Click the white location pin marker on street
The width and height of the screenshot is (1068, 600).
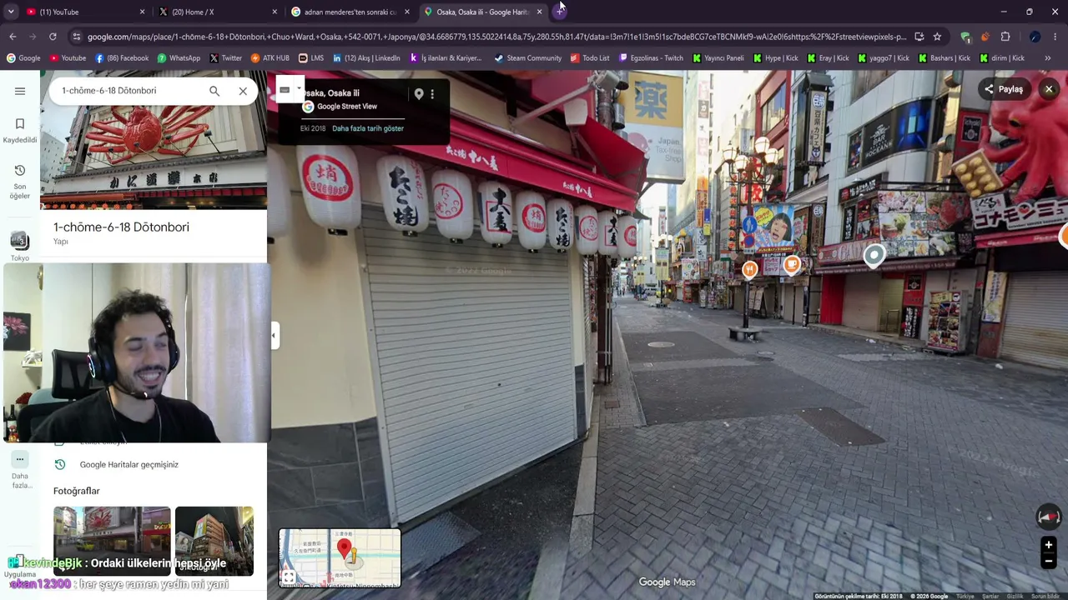tap(874, 255)
